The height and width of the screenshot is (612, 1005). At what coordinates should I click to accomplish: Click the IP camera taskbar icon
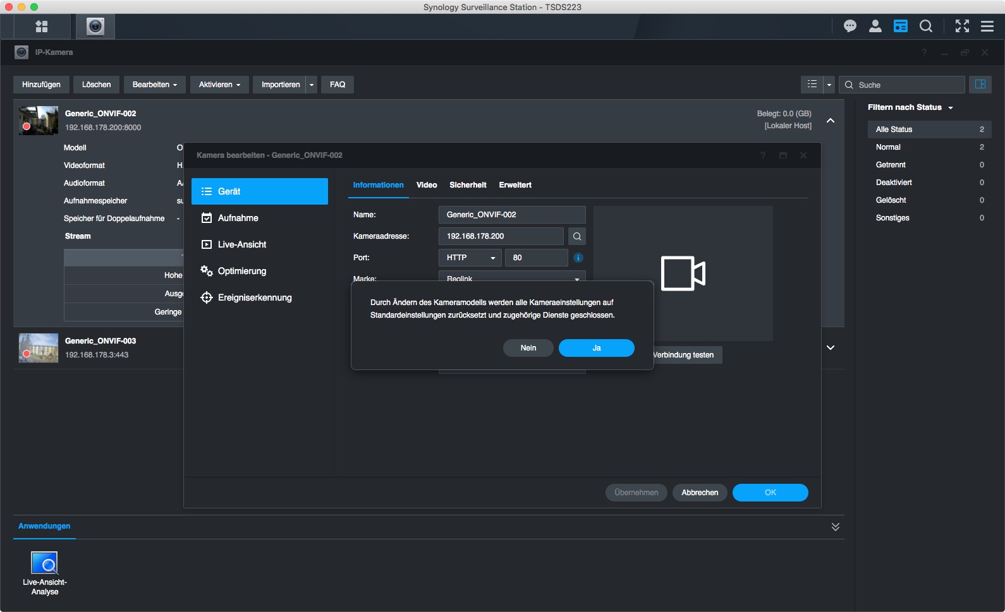coord(95,27)
